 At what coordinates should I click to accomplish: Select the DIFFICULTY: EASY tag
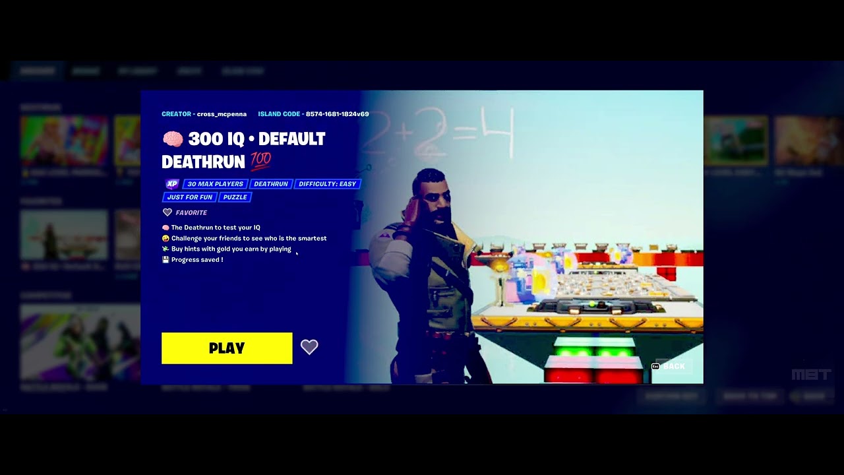(328, 184)
